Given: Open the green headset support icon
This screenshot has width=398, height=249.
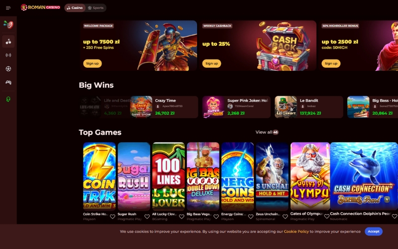Looking at the screenshot, I should [8, 99].
